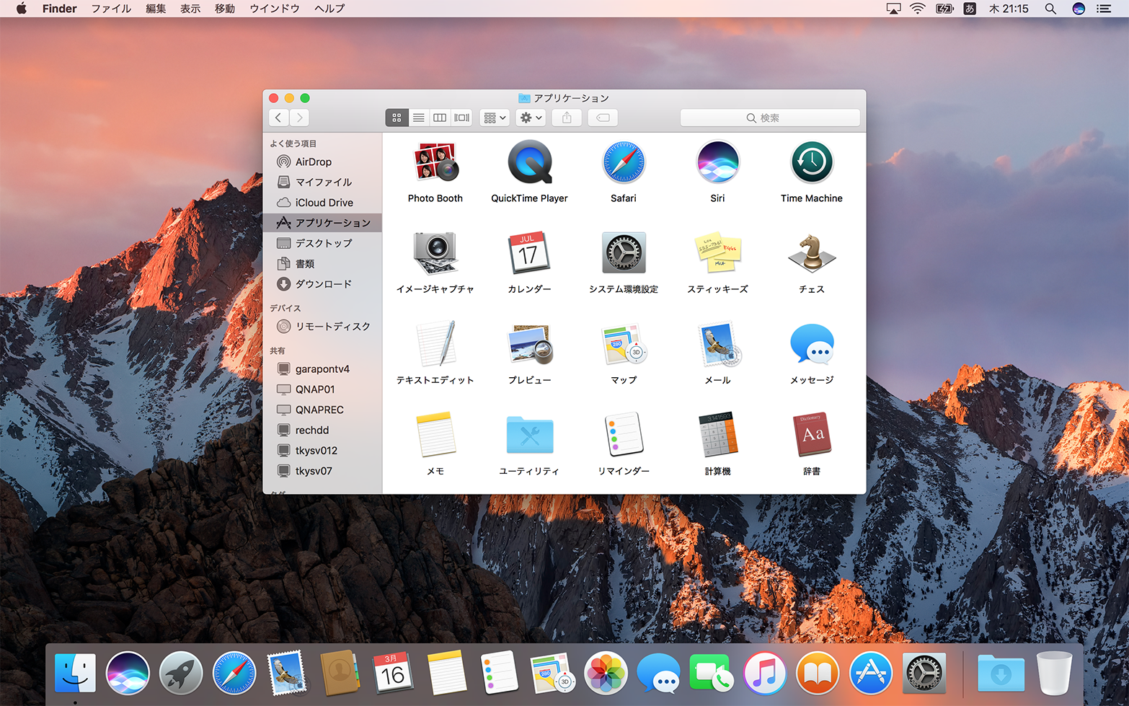Open マイファイル in the sidebar
The width and height of the screenshot is (1129, 706).
coord(322,182)
